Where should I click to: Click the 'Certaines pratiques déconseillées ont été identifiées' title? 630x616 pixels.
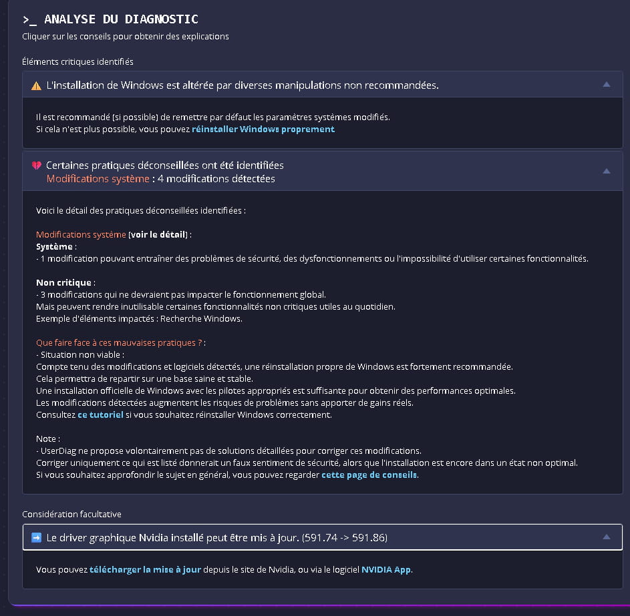click(x=164, y=165)
